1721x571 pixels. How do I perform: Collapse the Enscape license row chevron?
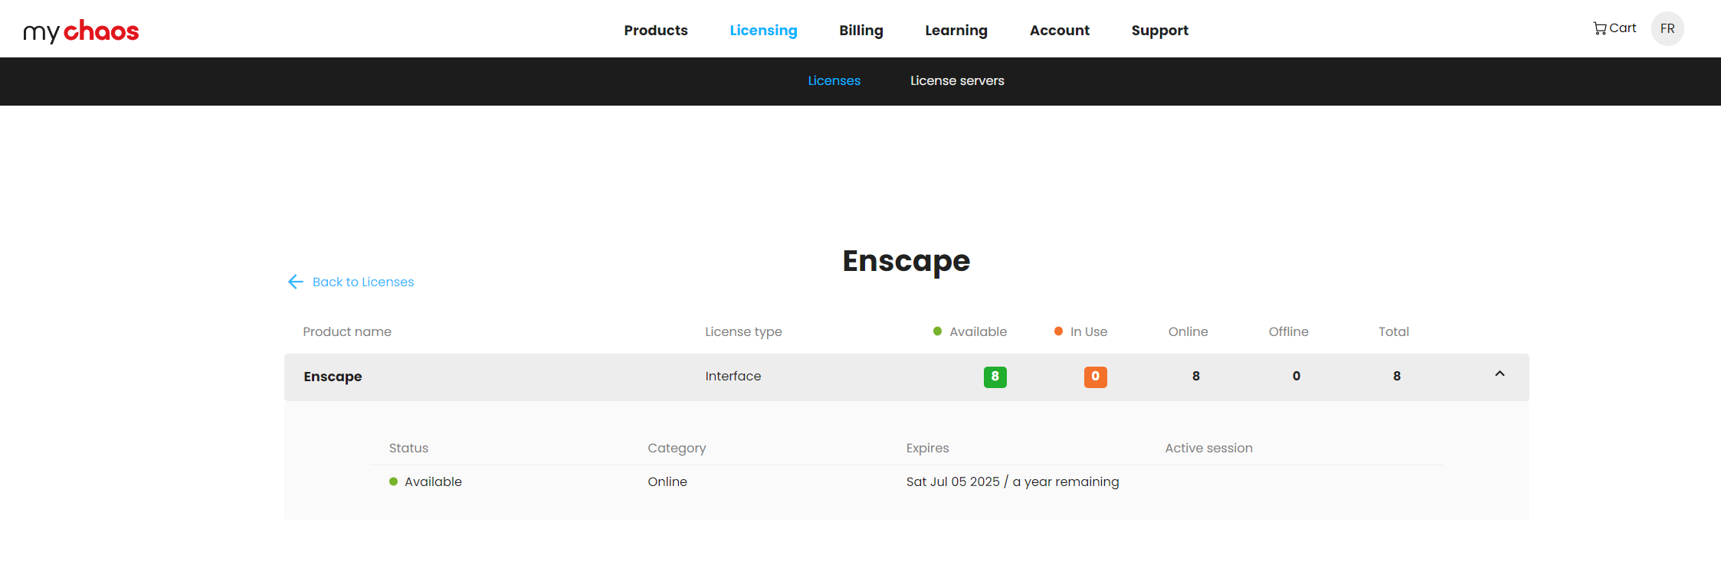click(1500, 374)
